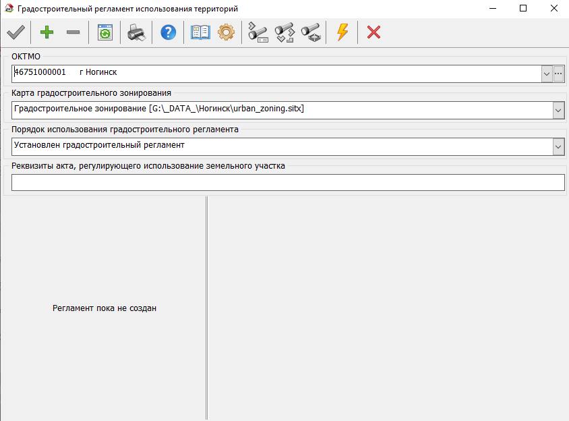Click the gray checkmark apply icon

tap(16, 32)
